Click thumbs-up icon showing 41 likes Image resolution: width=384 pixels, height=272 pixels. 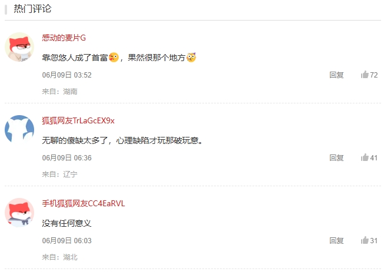point(365,157)
